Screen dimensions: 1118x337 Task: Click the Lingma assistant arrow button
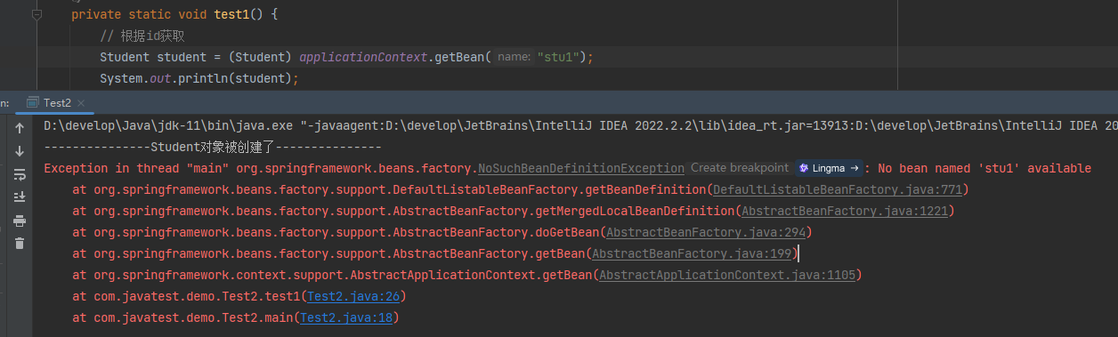point(830,168)
